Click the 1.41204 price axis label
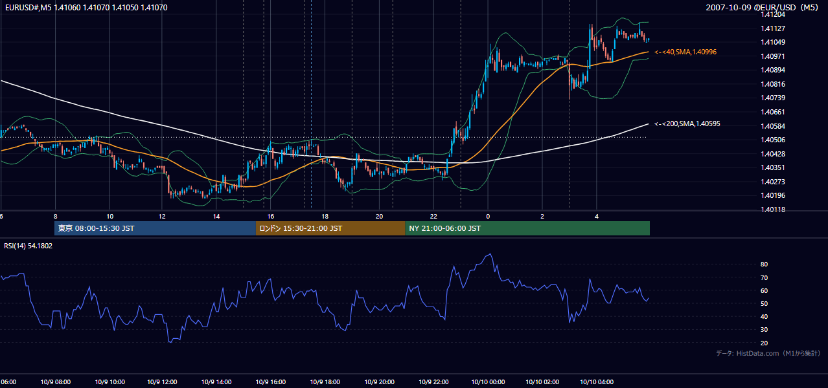828x388 pixels. 773,14
